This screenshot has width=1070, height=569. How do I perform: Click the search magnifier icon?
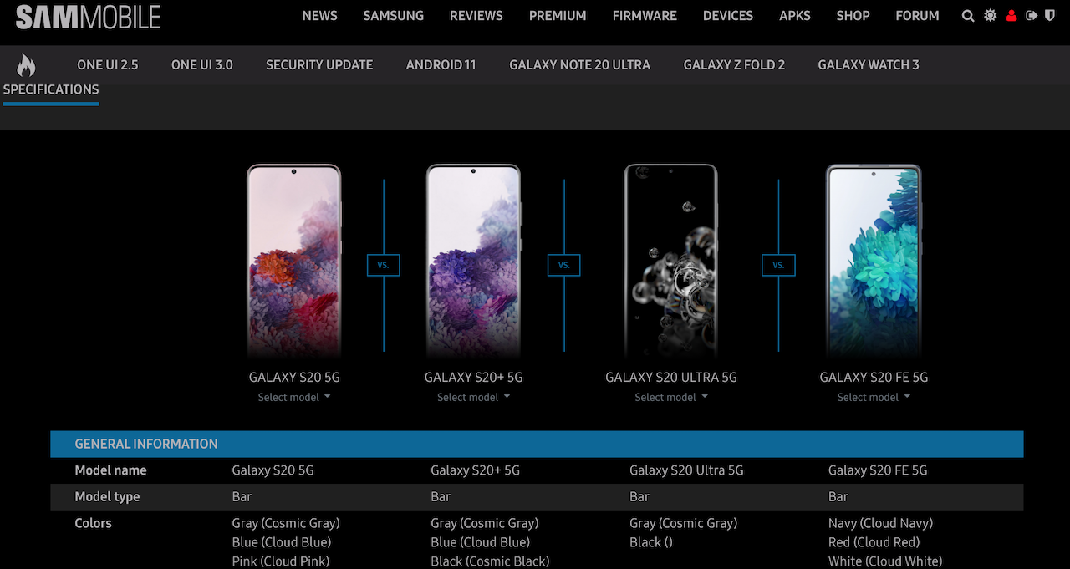(x=968, y=16)
